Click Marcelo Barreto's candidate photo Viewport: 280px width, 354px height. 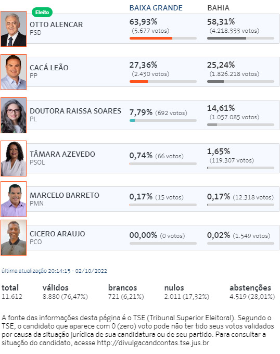click(x=14, y=199)
